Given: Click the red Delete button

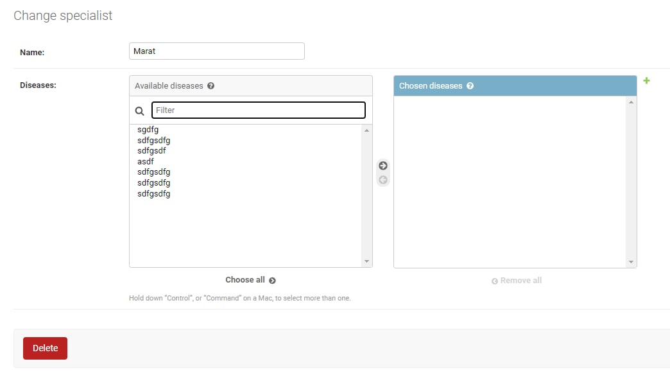Looking at the screenshot, I should [x=46, y=348].
